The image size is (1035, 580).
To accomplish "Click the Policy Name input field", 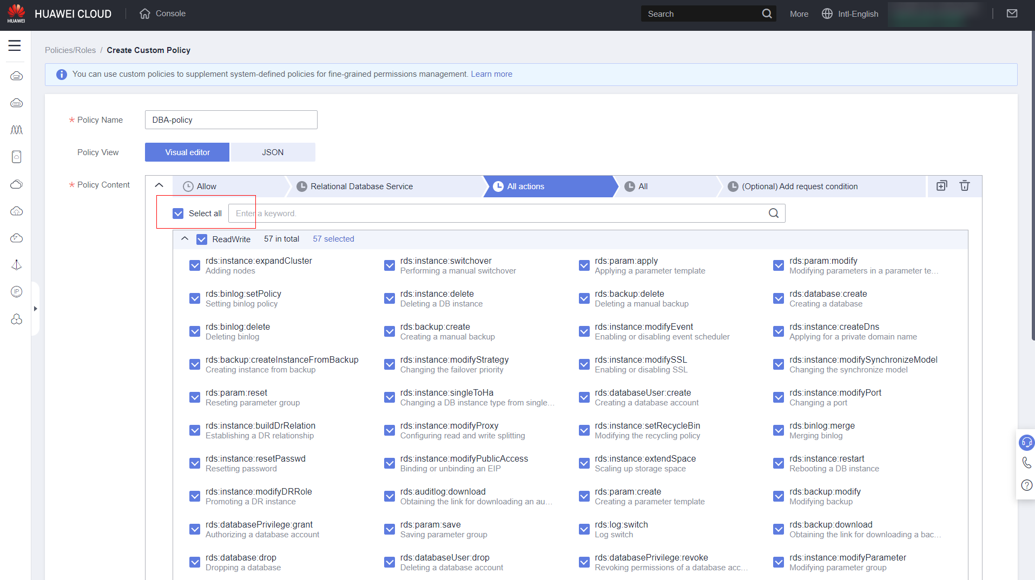I will pyautogui.click(x=231, y=120).
